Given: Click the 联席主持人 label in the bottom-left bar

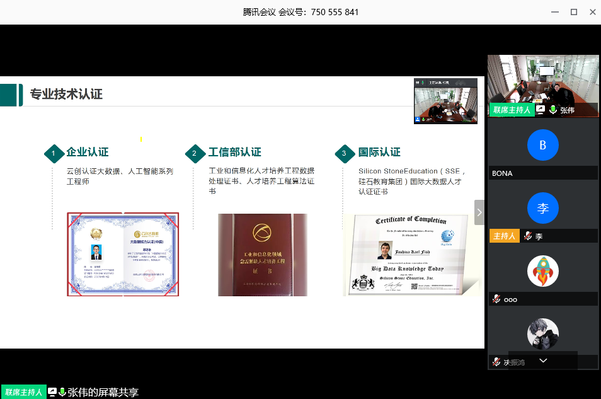Looking at the screenshot, I should 23,392.
